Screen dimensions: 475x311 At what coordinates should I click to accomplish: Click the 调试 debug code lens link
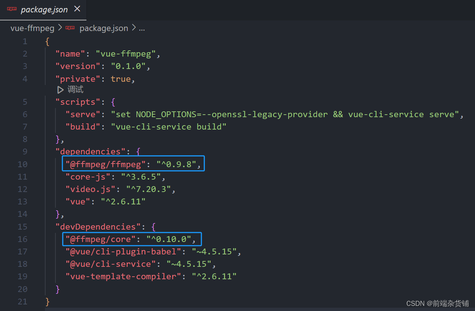[75, 89]
